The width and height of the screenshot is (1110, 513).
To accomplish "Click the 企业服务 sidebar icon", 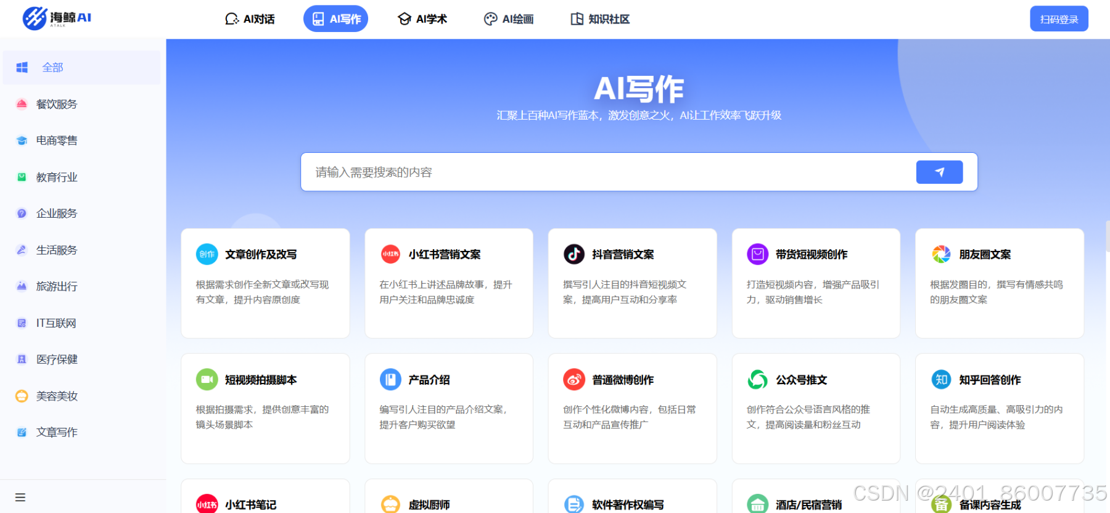I will pos(22,213).
